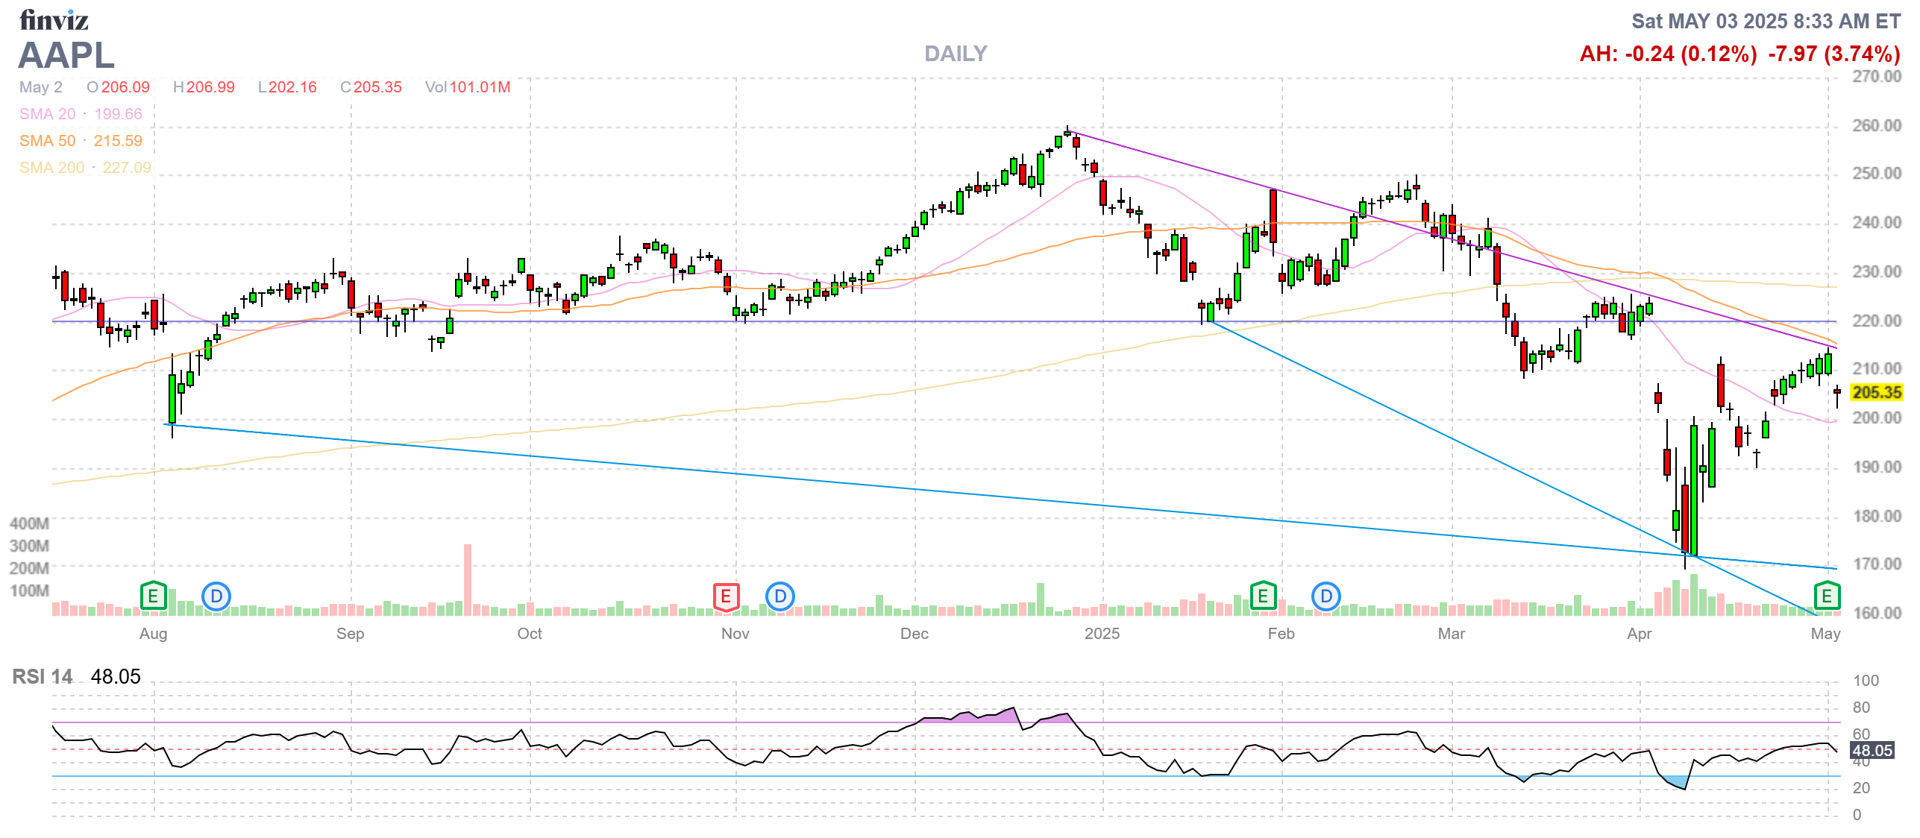The image size is (1920, 838).
Task: Toggle the SMA 20 legend label
Action: click(47, 114)
